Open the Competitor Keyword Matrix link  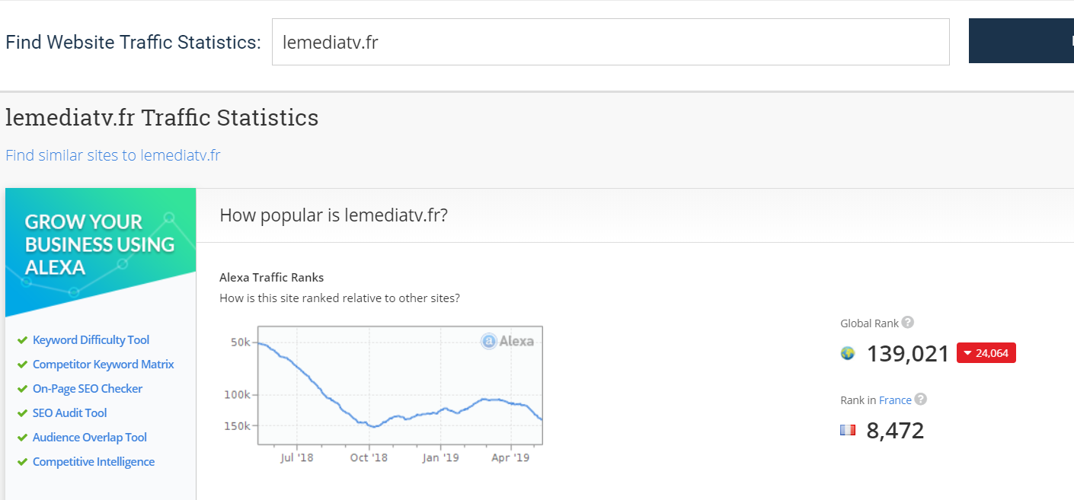103,365
